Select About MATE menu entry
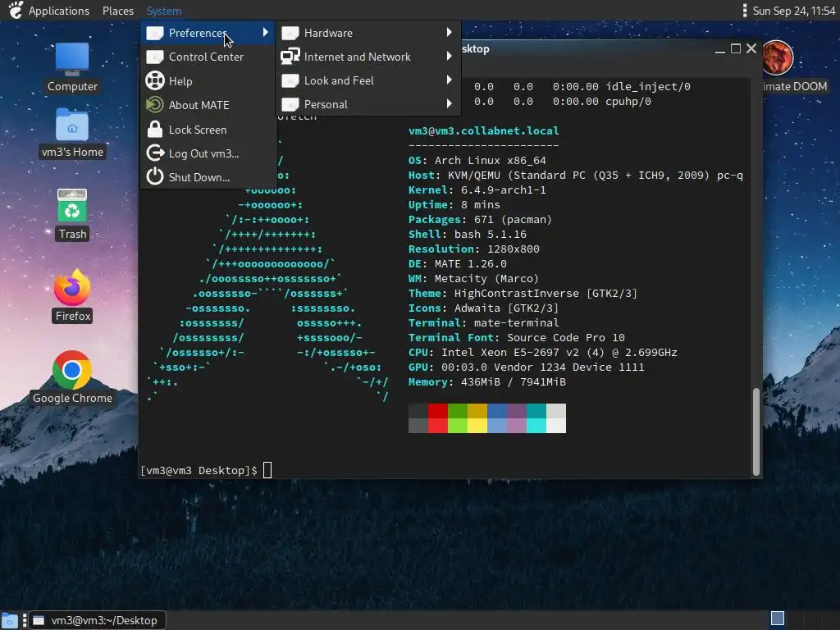 tap(208, 105)
